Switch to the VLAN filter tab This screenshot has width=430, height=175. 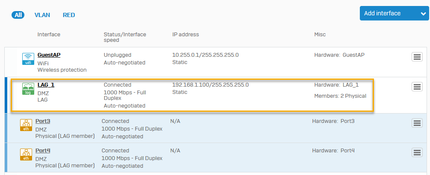click(x=42, y=15)
